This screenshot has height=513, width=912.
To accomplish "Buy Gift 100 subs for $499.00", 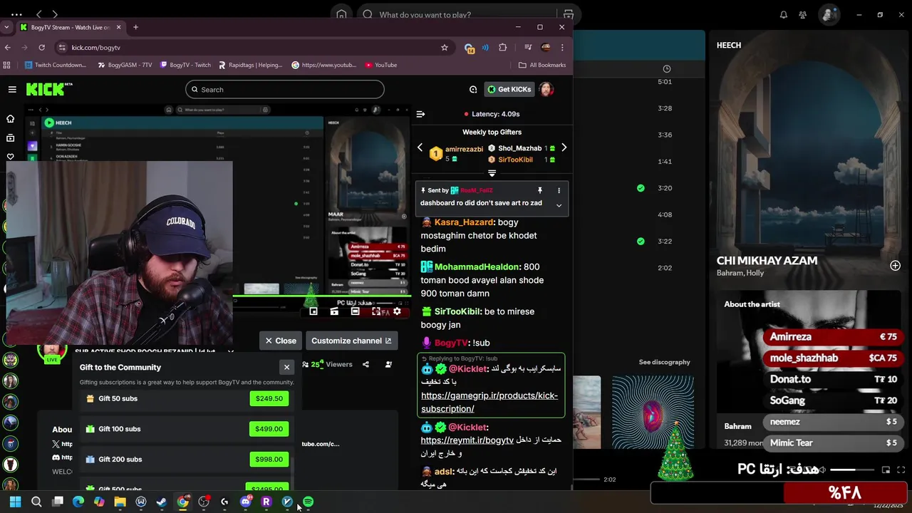I will pos(269,429).
